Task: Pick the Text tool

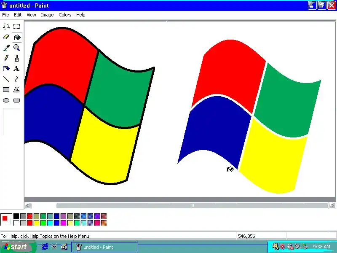Action: coord(16,69)
